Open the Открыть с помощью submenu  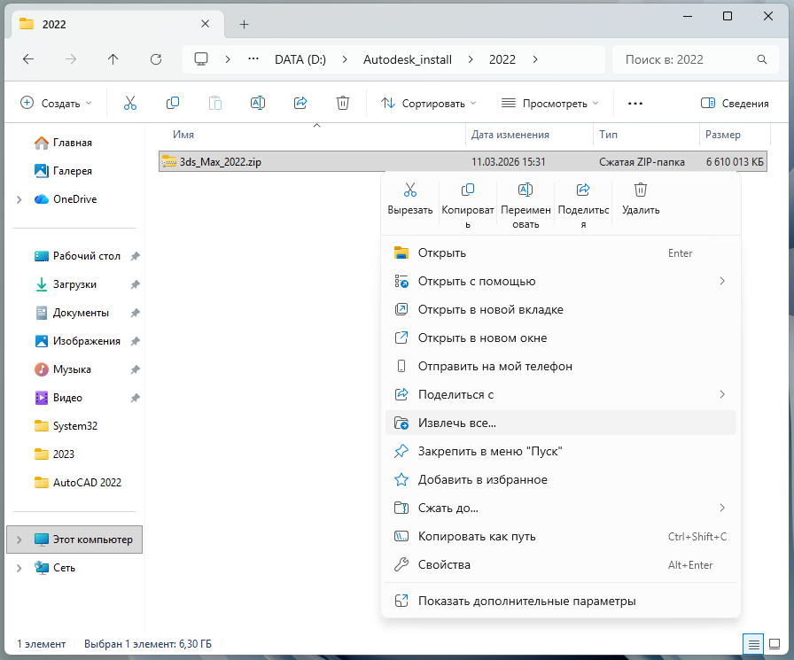click(561, 282)
